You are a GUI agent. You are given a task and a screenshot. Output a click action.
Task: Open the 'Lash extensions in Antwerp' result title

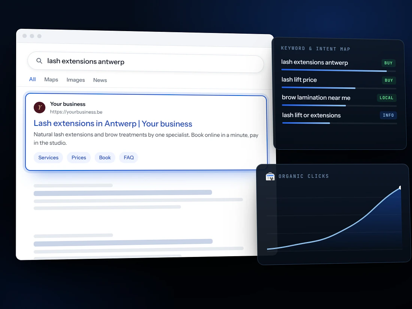point(113,124)
